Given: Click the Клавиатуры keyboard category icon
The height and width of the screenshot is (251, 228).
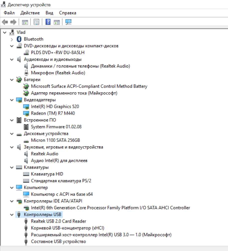Looking at the screenshot, I should pyautogui.click(x=19, y=167).
